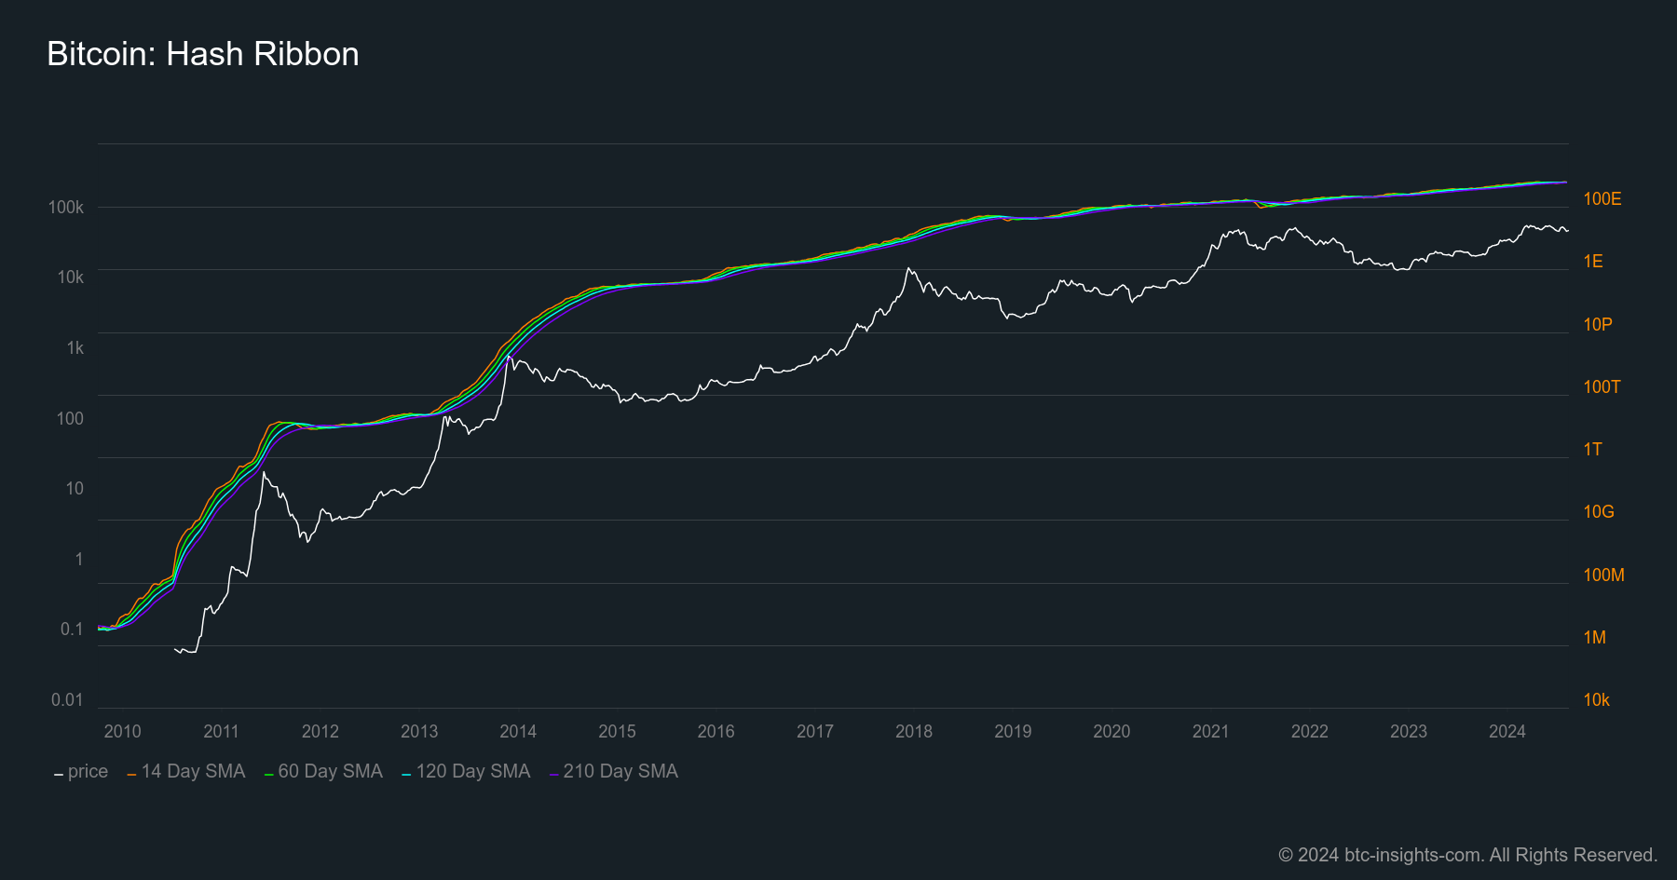
Task: Click the 100E hash rate axis label
Action: (x=1602, y=199)
